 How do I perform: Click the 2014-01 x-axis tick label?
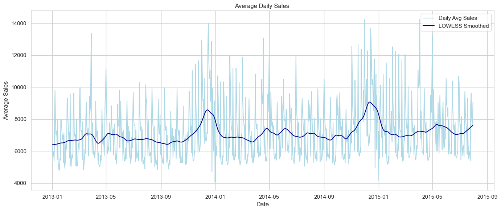(x=215, y=196)
